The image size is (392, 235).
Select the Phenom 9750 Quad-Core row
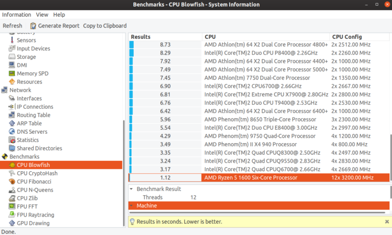259,136
